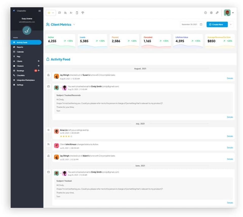Image resolution: width=243 pixels, height=217 pixels.
Task: Click Amar Lin's avatar
Action: click(x=56, y=131)
